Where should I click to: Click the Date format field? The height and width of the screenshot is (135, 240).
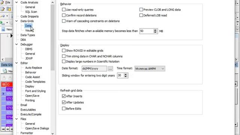[94, 69]
